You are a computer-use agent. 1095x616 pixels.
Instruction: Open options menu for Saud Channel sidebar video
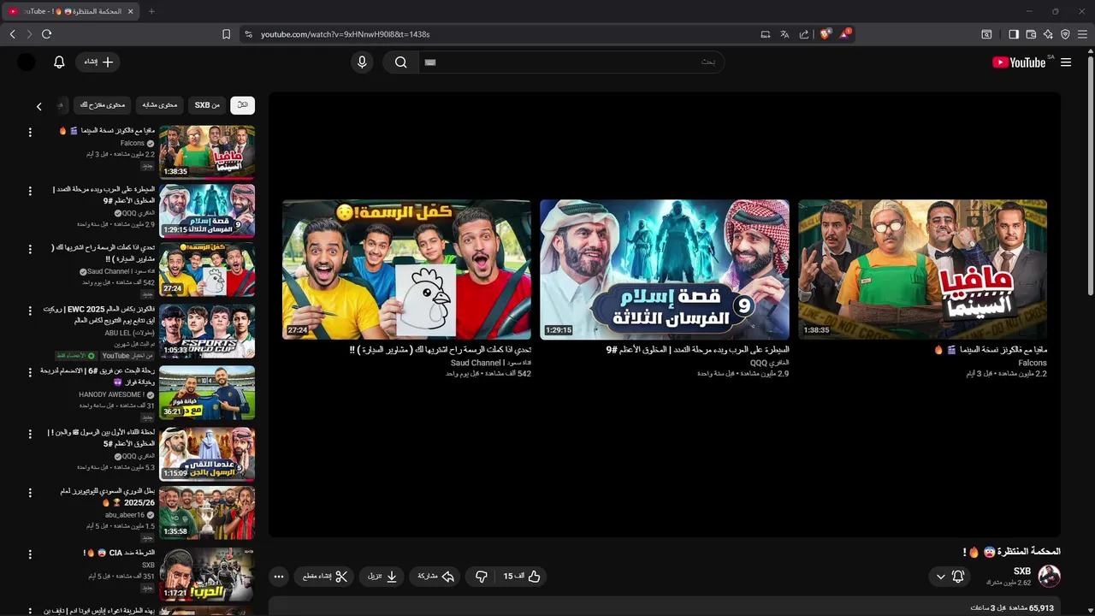click(30, 249)
